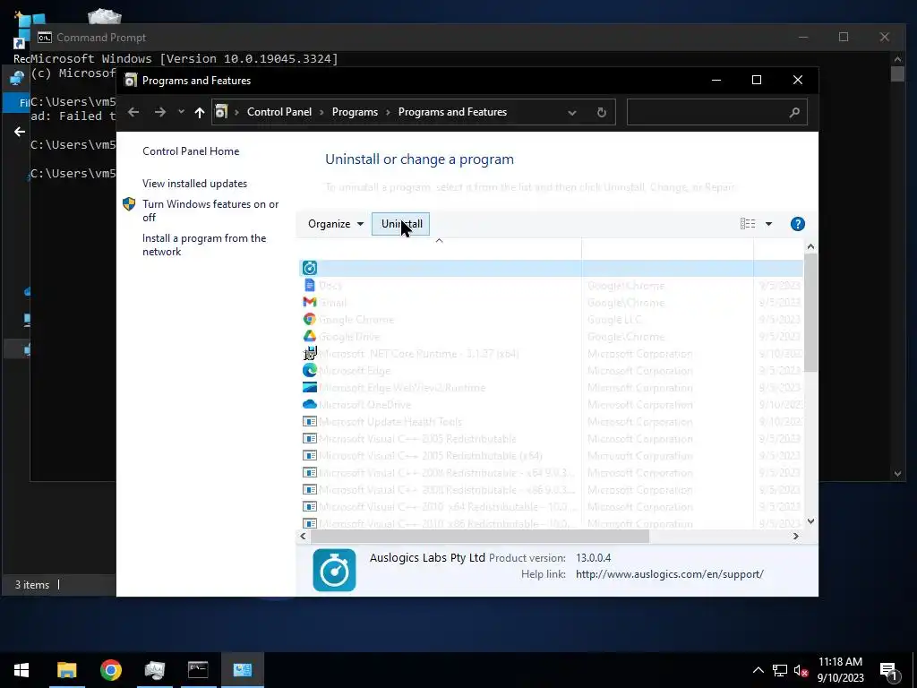The width and height of the screenshot is (917, 688).
Task: Click the program list scroll down arrow
Action: (x=810, y=521)
